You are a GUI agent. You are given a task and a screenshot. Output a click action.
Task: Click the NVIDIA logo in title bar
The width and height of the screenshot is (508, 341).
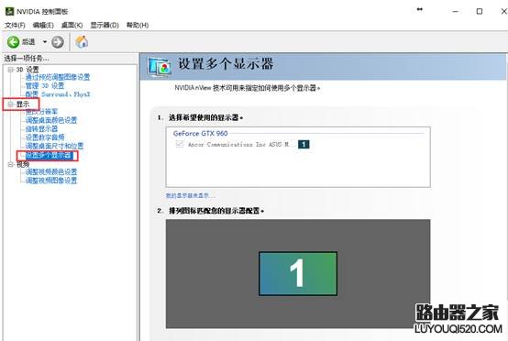click(x=10, y=12)
